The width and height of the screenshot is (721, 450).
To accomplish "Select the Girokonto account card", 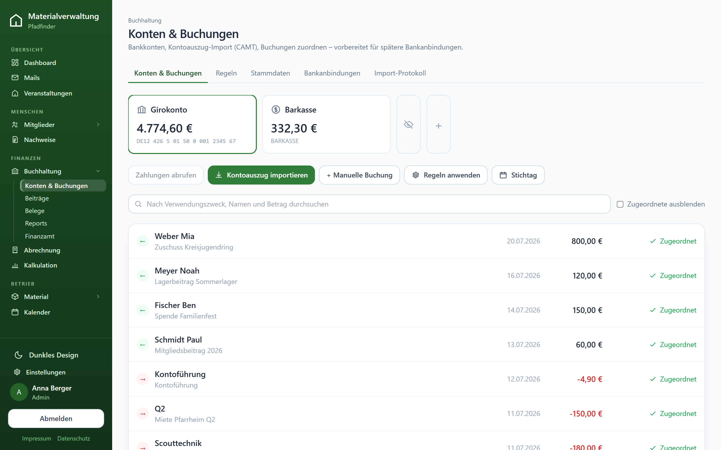I will click(x=193, y=124).
